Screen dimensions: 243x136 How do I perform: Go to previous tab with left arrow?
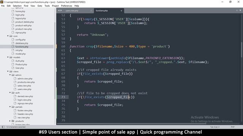[59, 11]
